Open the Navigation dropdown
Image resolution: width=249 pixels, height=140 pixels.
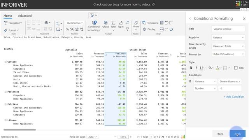point(13,23)
